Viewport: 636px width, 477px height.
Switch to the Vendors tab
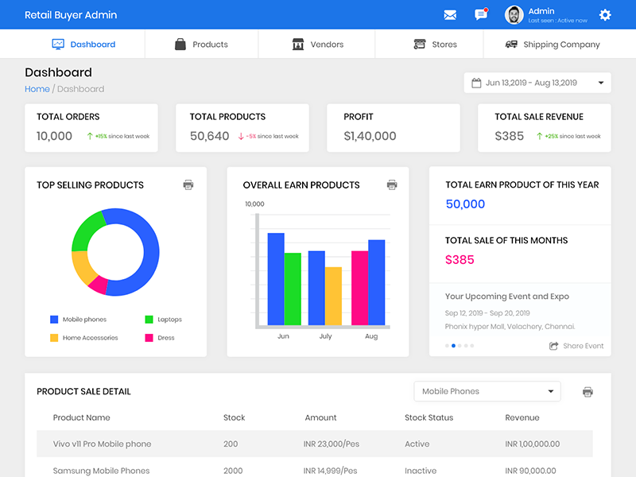pos(317,45)
